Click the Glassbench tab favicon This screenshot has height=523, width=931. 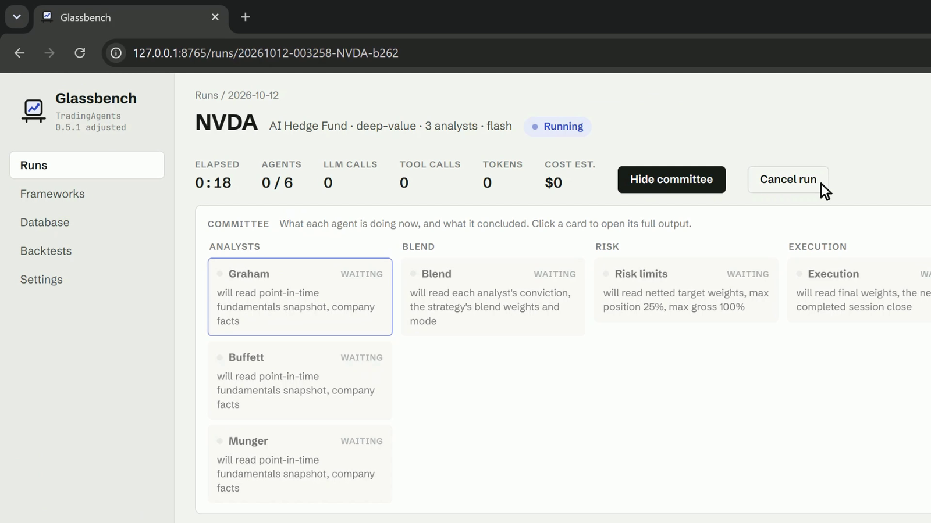coord(48,16)
